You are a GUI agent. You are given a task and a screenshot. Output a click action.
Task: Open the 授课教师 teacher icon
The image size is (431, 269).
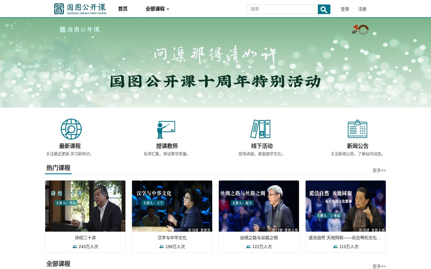coord(166,129)
